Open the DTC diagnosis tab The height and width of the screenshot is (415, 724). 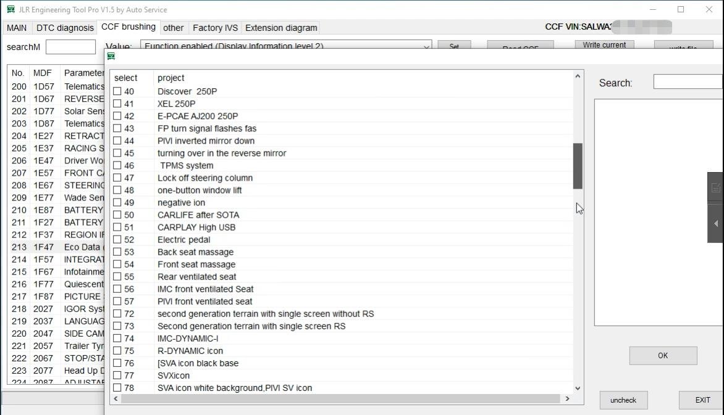pos(65,28)
